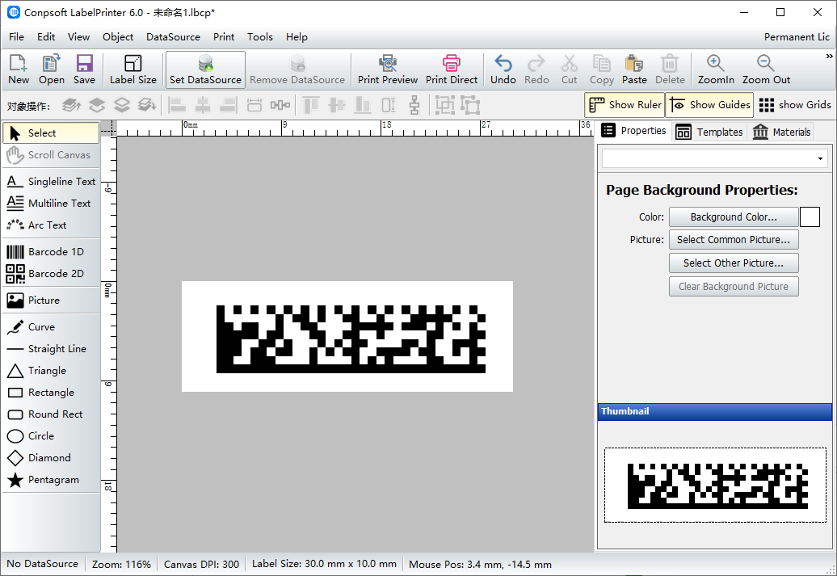Toggle Show Guides off
Screen dimensions: 837x576
(x=710, y=105)
